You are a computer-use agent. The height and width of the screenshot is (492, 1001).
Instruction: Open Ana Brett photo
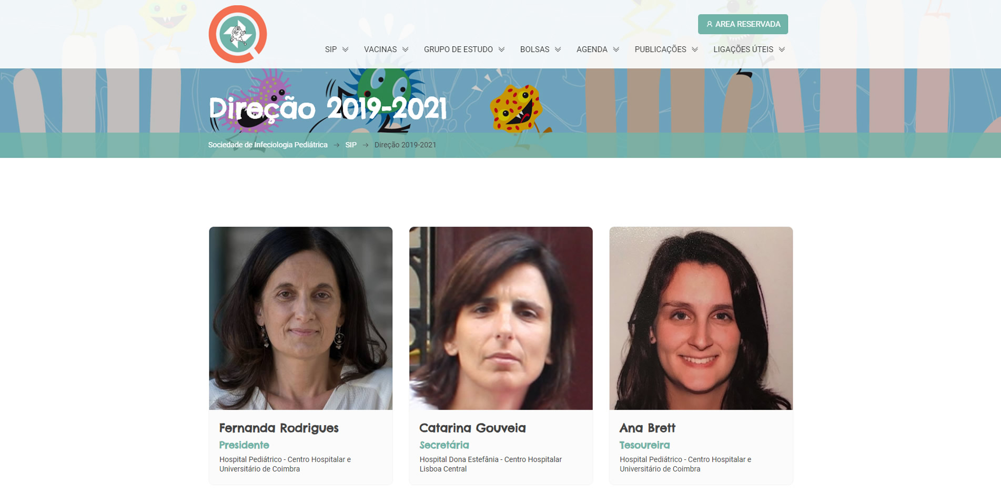point(701,318)
